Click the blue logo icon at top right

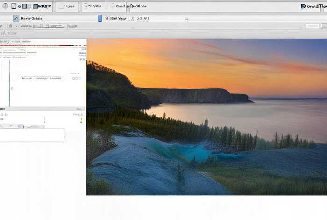coord(305,6)
